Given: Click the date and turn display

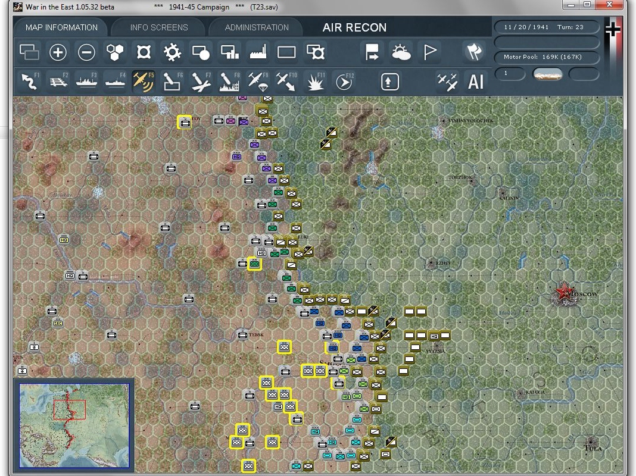Looking at the screenshot, I should (x=546, y=27).
